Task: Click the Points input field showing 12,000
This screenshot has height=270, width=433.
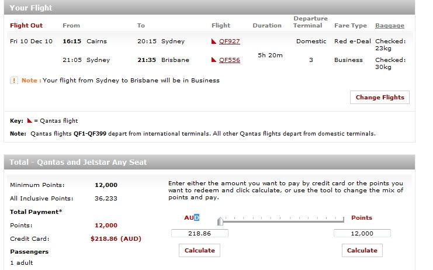Action: coord(362,233)
